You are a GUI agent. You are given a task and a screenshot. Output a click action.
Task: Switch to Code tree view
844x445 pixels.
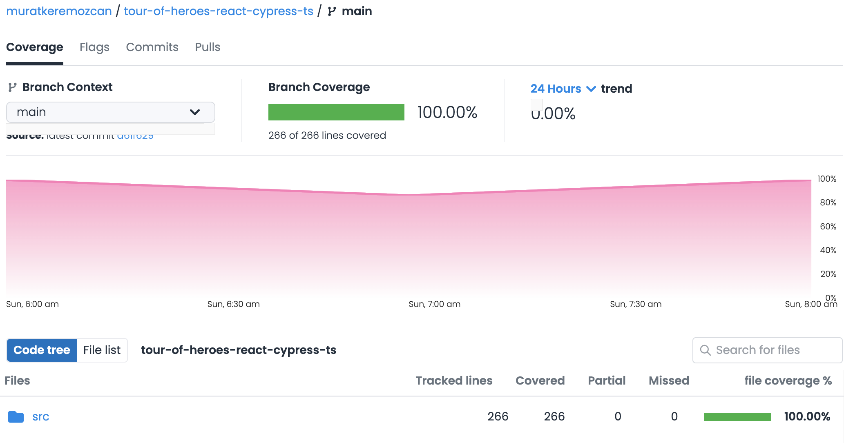[x=42, y=350]
